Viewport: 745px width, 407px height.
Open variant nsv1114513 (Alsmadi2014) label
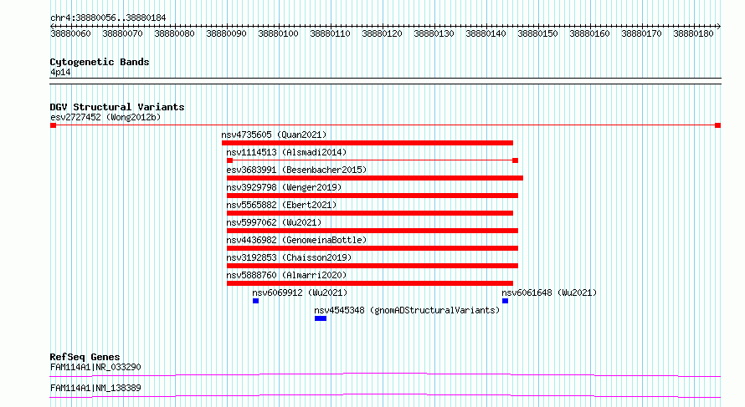coord(286,152)
